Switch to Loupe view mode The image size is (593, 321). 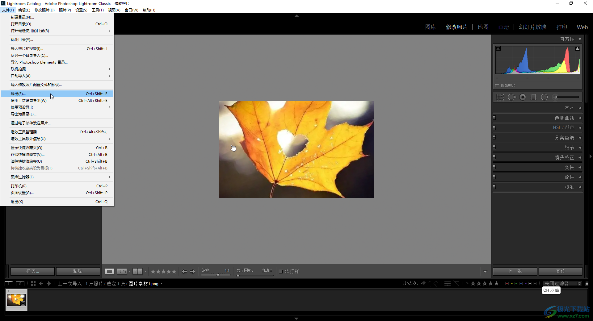(x=109, y=271)
